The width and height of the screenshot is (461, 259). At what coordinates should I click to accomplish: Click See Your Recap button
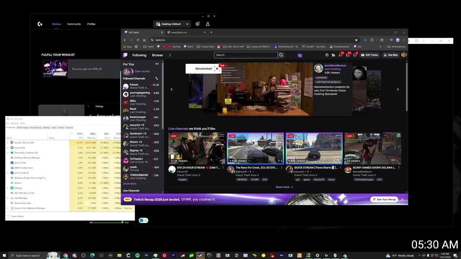pyautogui.click(x=384, y=199)
